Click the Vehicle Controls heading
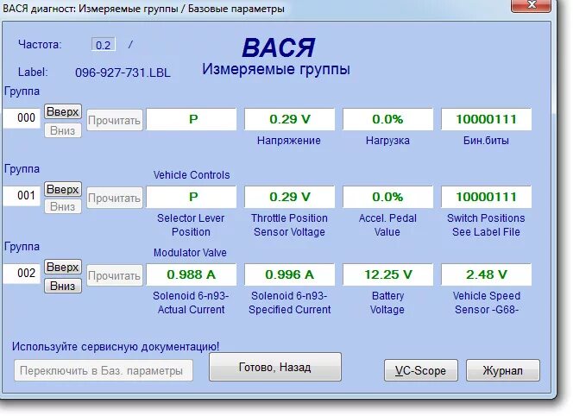Viewport: 573px width, 416px height. point(192,175)
